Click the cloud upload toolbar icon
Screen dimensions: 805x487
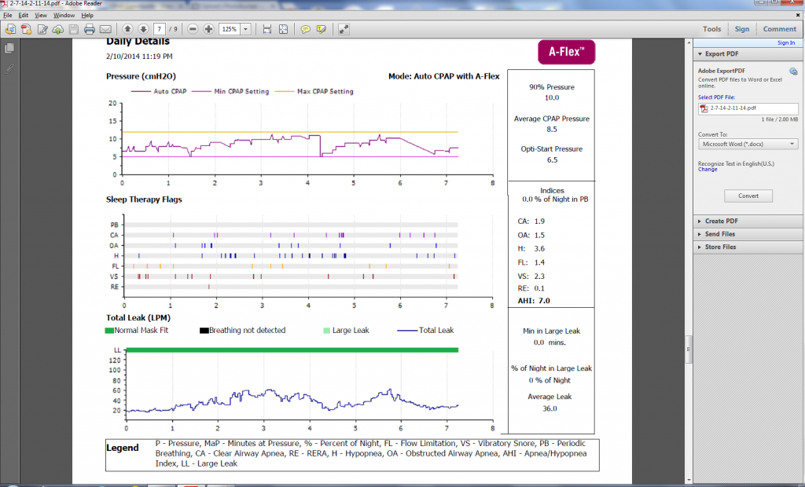point(58,29)
